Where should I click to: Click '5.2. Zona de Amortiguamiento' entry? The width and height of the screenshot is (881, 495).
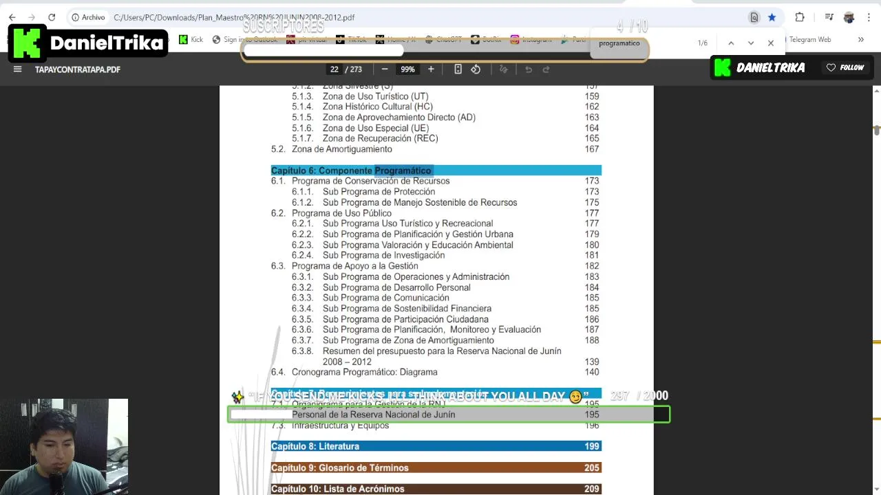coord(332,149)
